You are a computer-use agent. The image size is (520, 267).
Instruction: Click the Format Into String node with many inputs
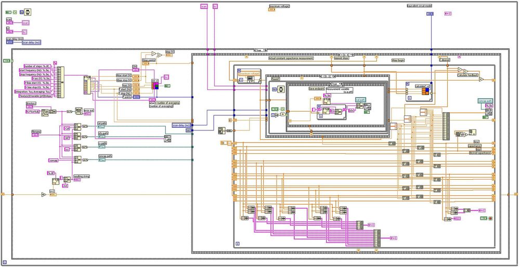[x=60, y=82]
